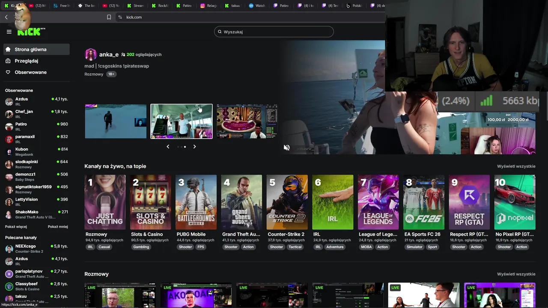The image size is (548, 308).
Task: Click the site settings icon beside kick.com
Action: coord(120,17)
